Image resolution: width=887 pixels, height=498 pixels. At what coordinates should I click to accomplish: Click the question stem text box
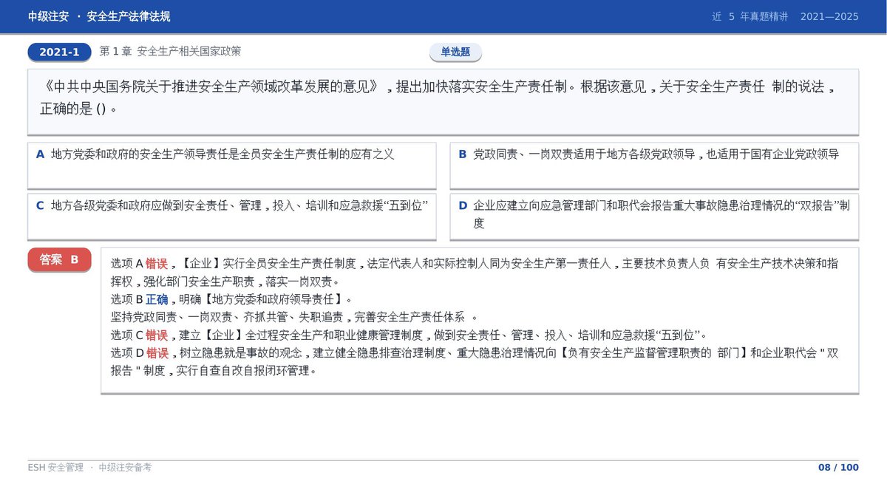pos(443,102)
